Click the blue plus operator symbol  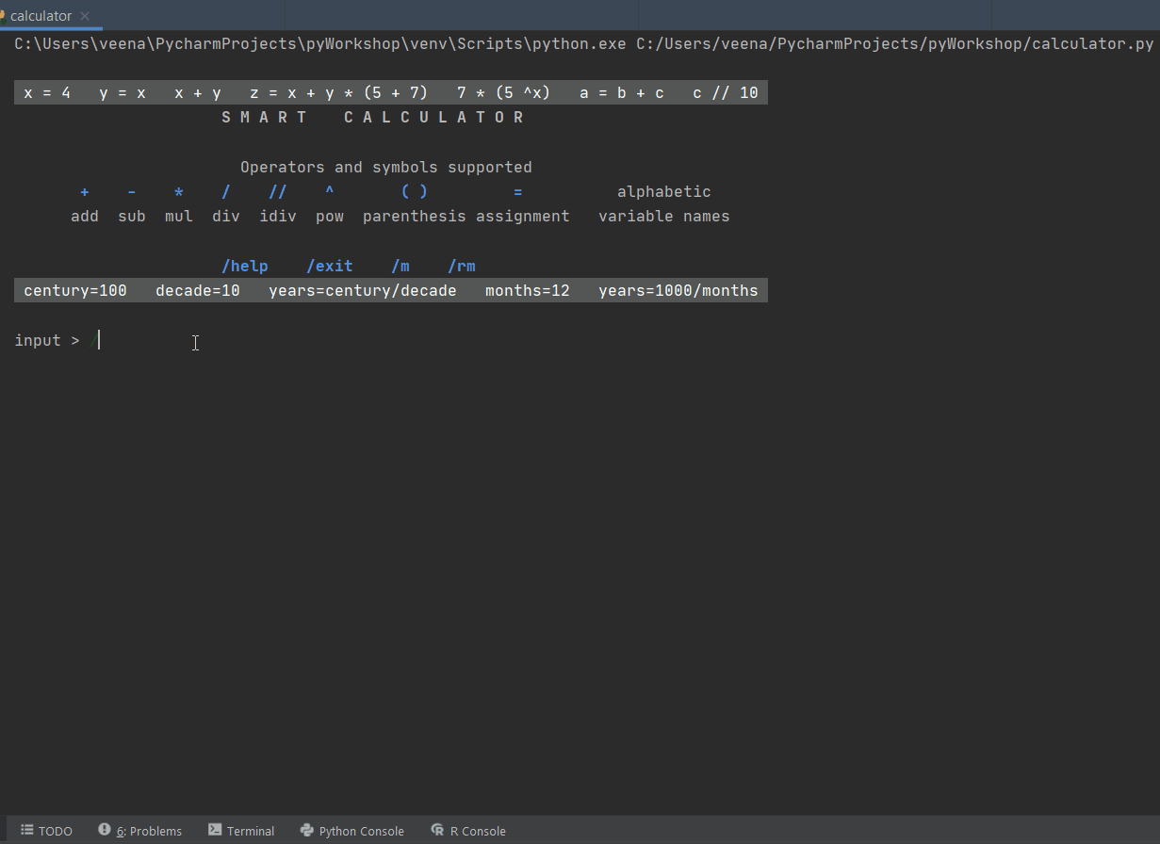pos(85,191)
